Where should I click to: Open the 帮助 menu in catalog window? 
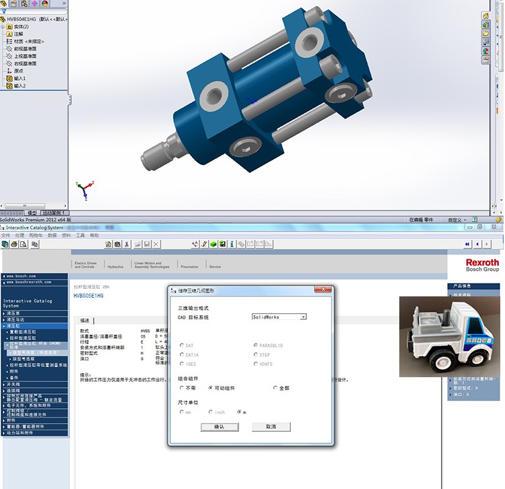pos(94,236)
